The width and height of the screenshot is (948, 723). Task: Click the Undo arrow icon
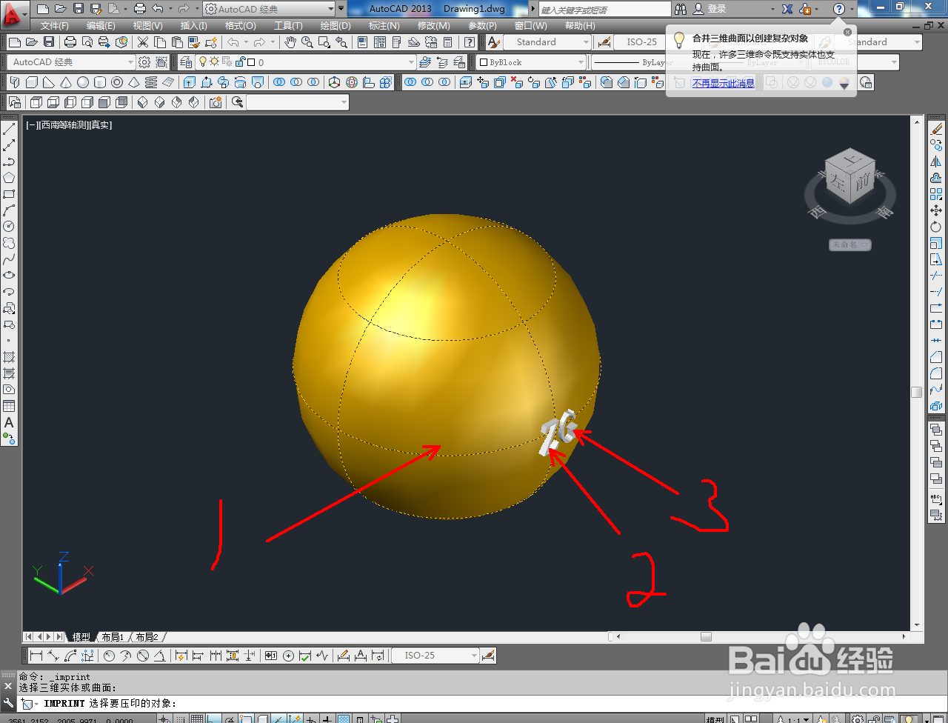click(233, 42)
